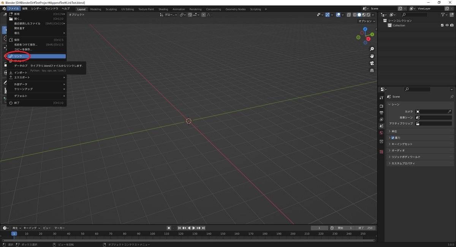
Task: Choose 名前をつけて保存... menu entry
Action: pos(37,44)
